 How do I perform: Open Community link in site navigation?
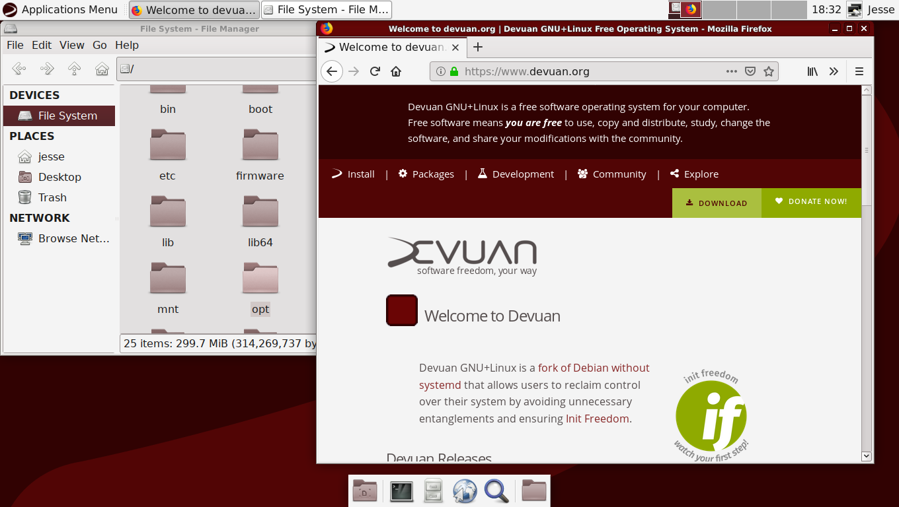tap(611, 174)
